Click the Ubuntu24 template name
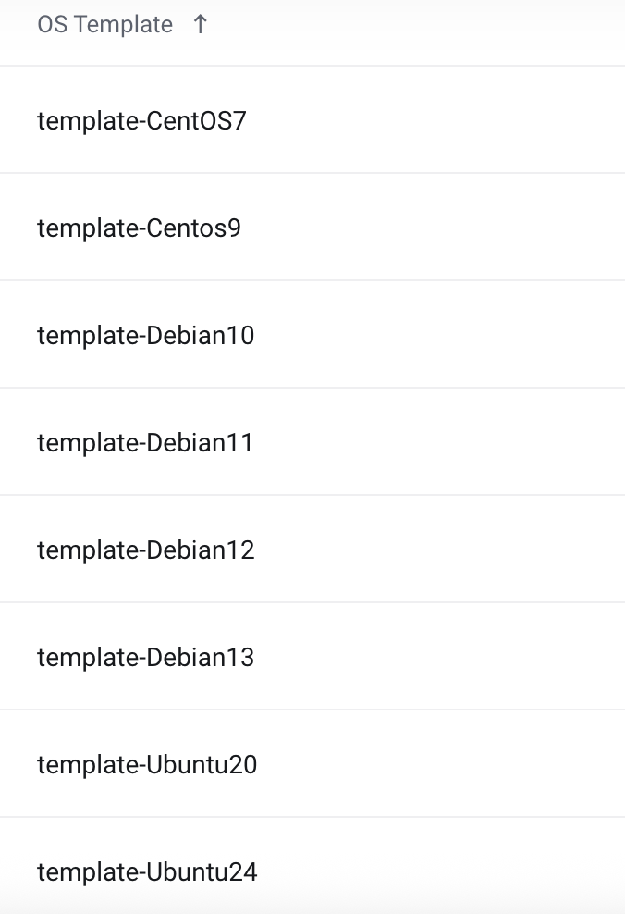Image resolution: width=625 pixels, height=914 pixels. coord(147,872)
